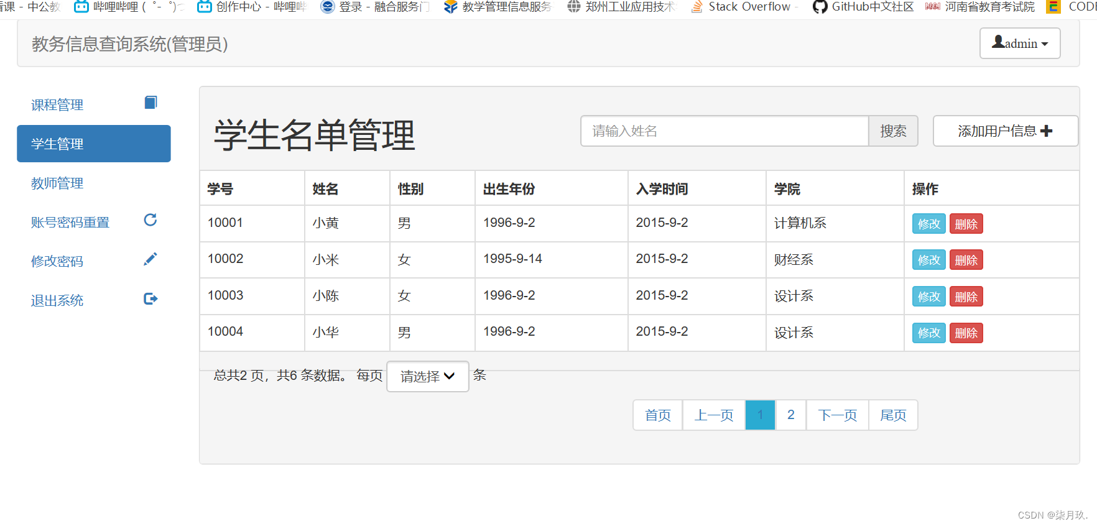The image size is (1097, 526).
Task: Jump to page 2 in pagination
Action: pyautogui.click(x=790, y=415)
